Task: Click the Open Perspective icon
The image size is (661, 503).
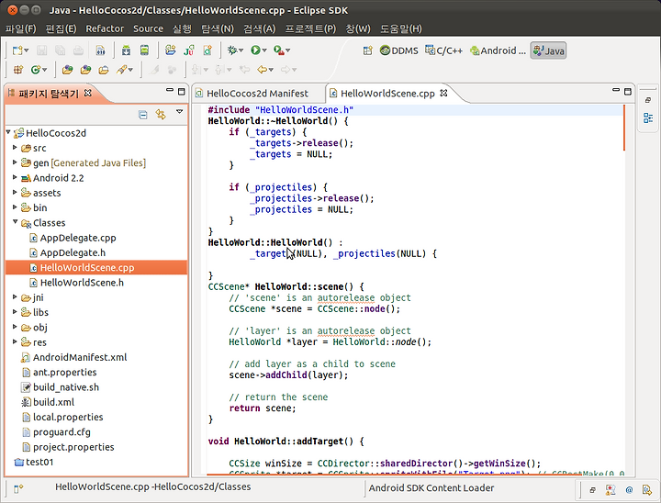Action: [368, 51]
